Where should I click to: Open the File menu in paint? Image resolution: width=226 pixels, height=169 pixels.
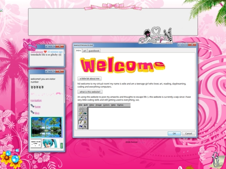(x=80, y=105)
